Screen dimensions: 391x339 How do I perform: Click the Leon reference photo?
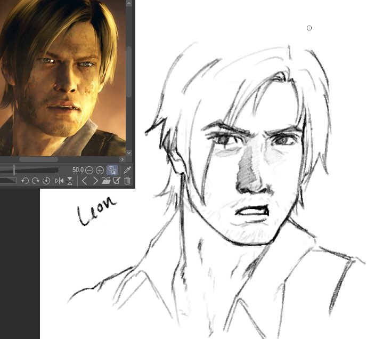pos(62,78)
